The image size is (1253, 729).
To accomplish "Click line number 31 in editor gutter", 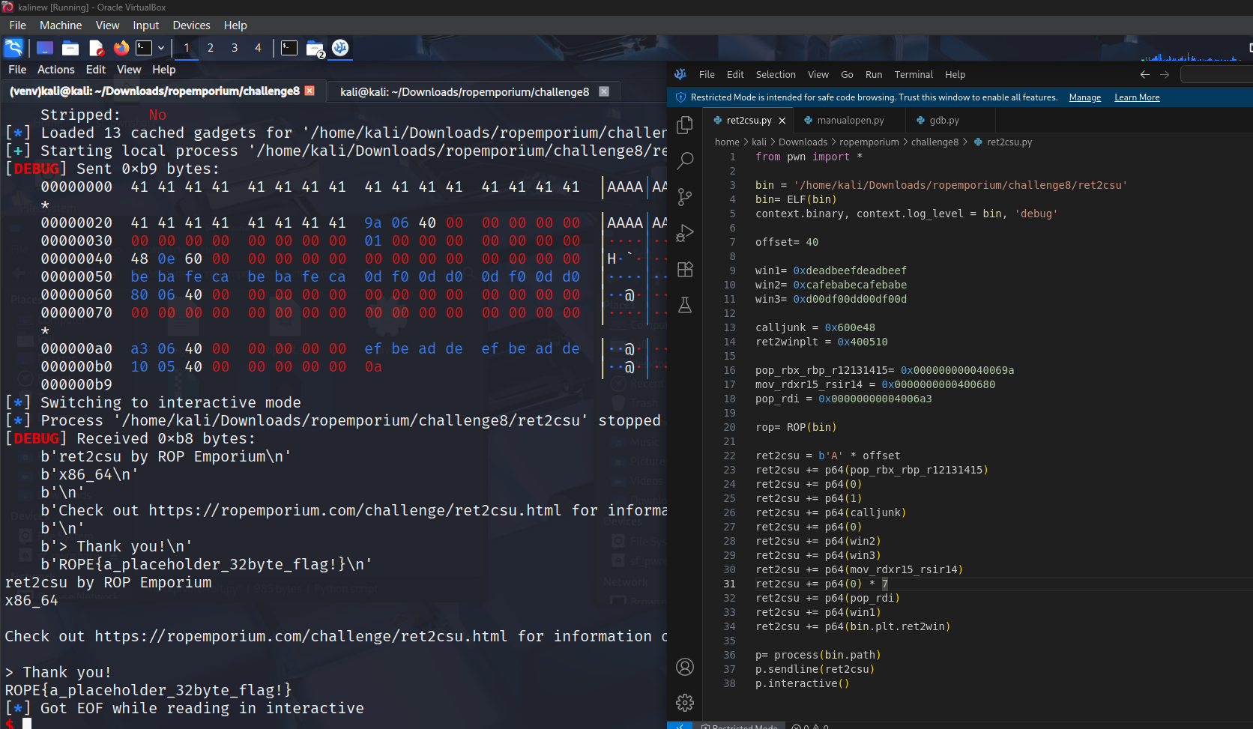I will (729, 584).
